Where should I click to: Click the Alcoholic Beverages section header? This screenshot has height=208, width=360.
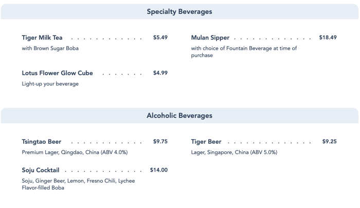pyautogui.click(x=179, y=116)
